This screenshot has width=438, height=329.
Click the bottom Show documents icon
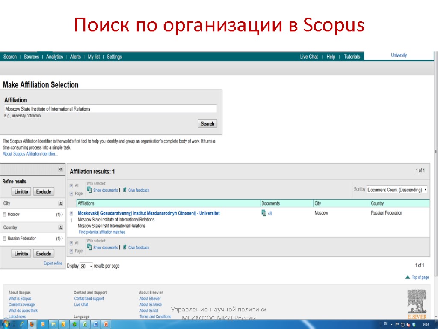point(89,247)
